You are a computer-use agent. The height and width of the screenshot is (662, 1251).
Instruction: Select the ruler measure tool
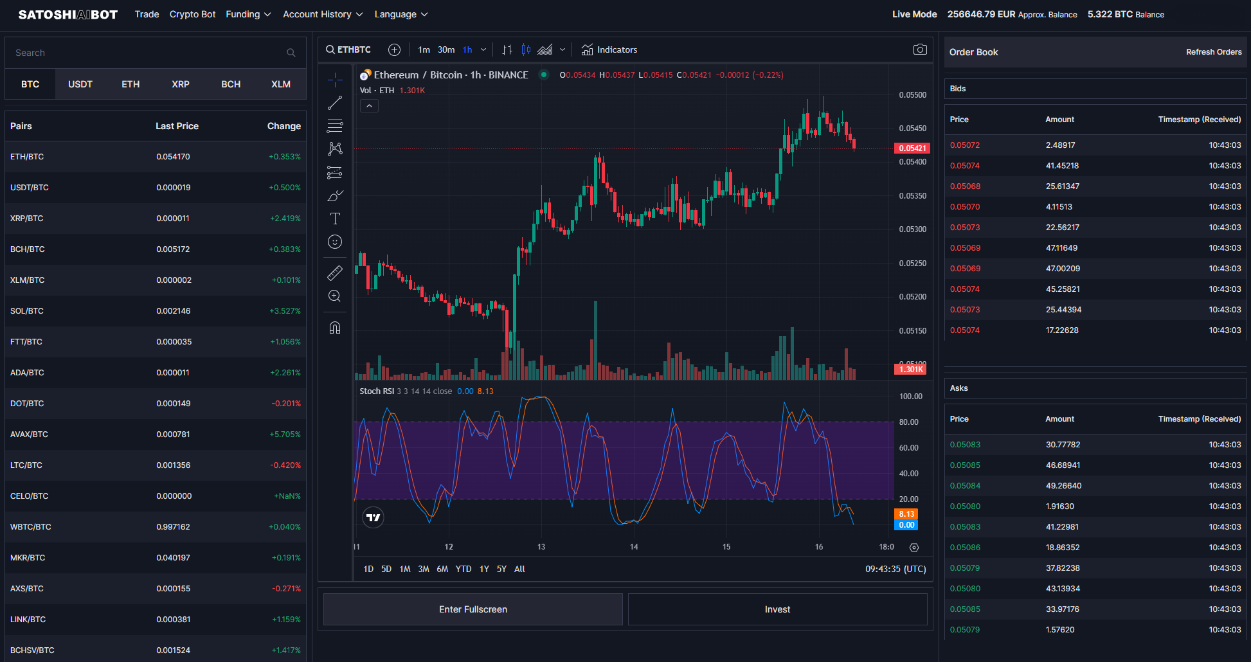coord(335,273)
